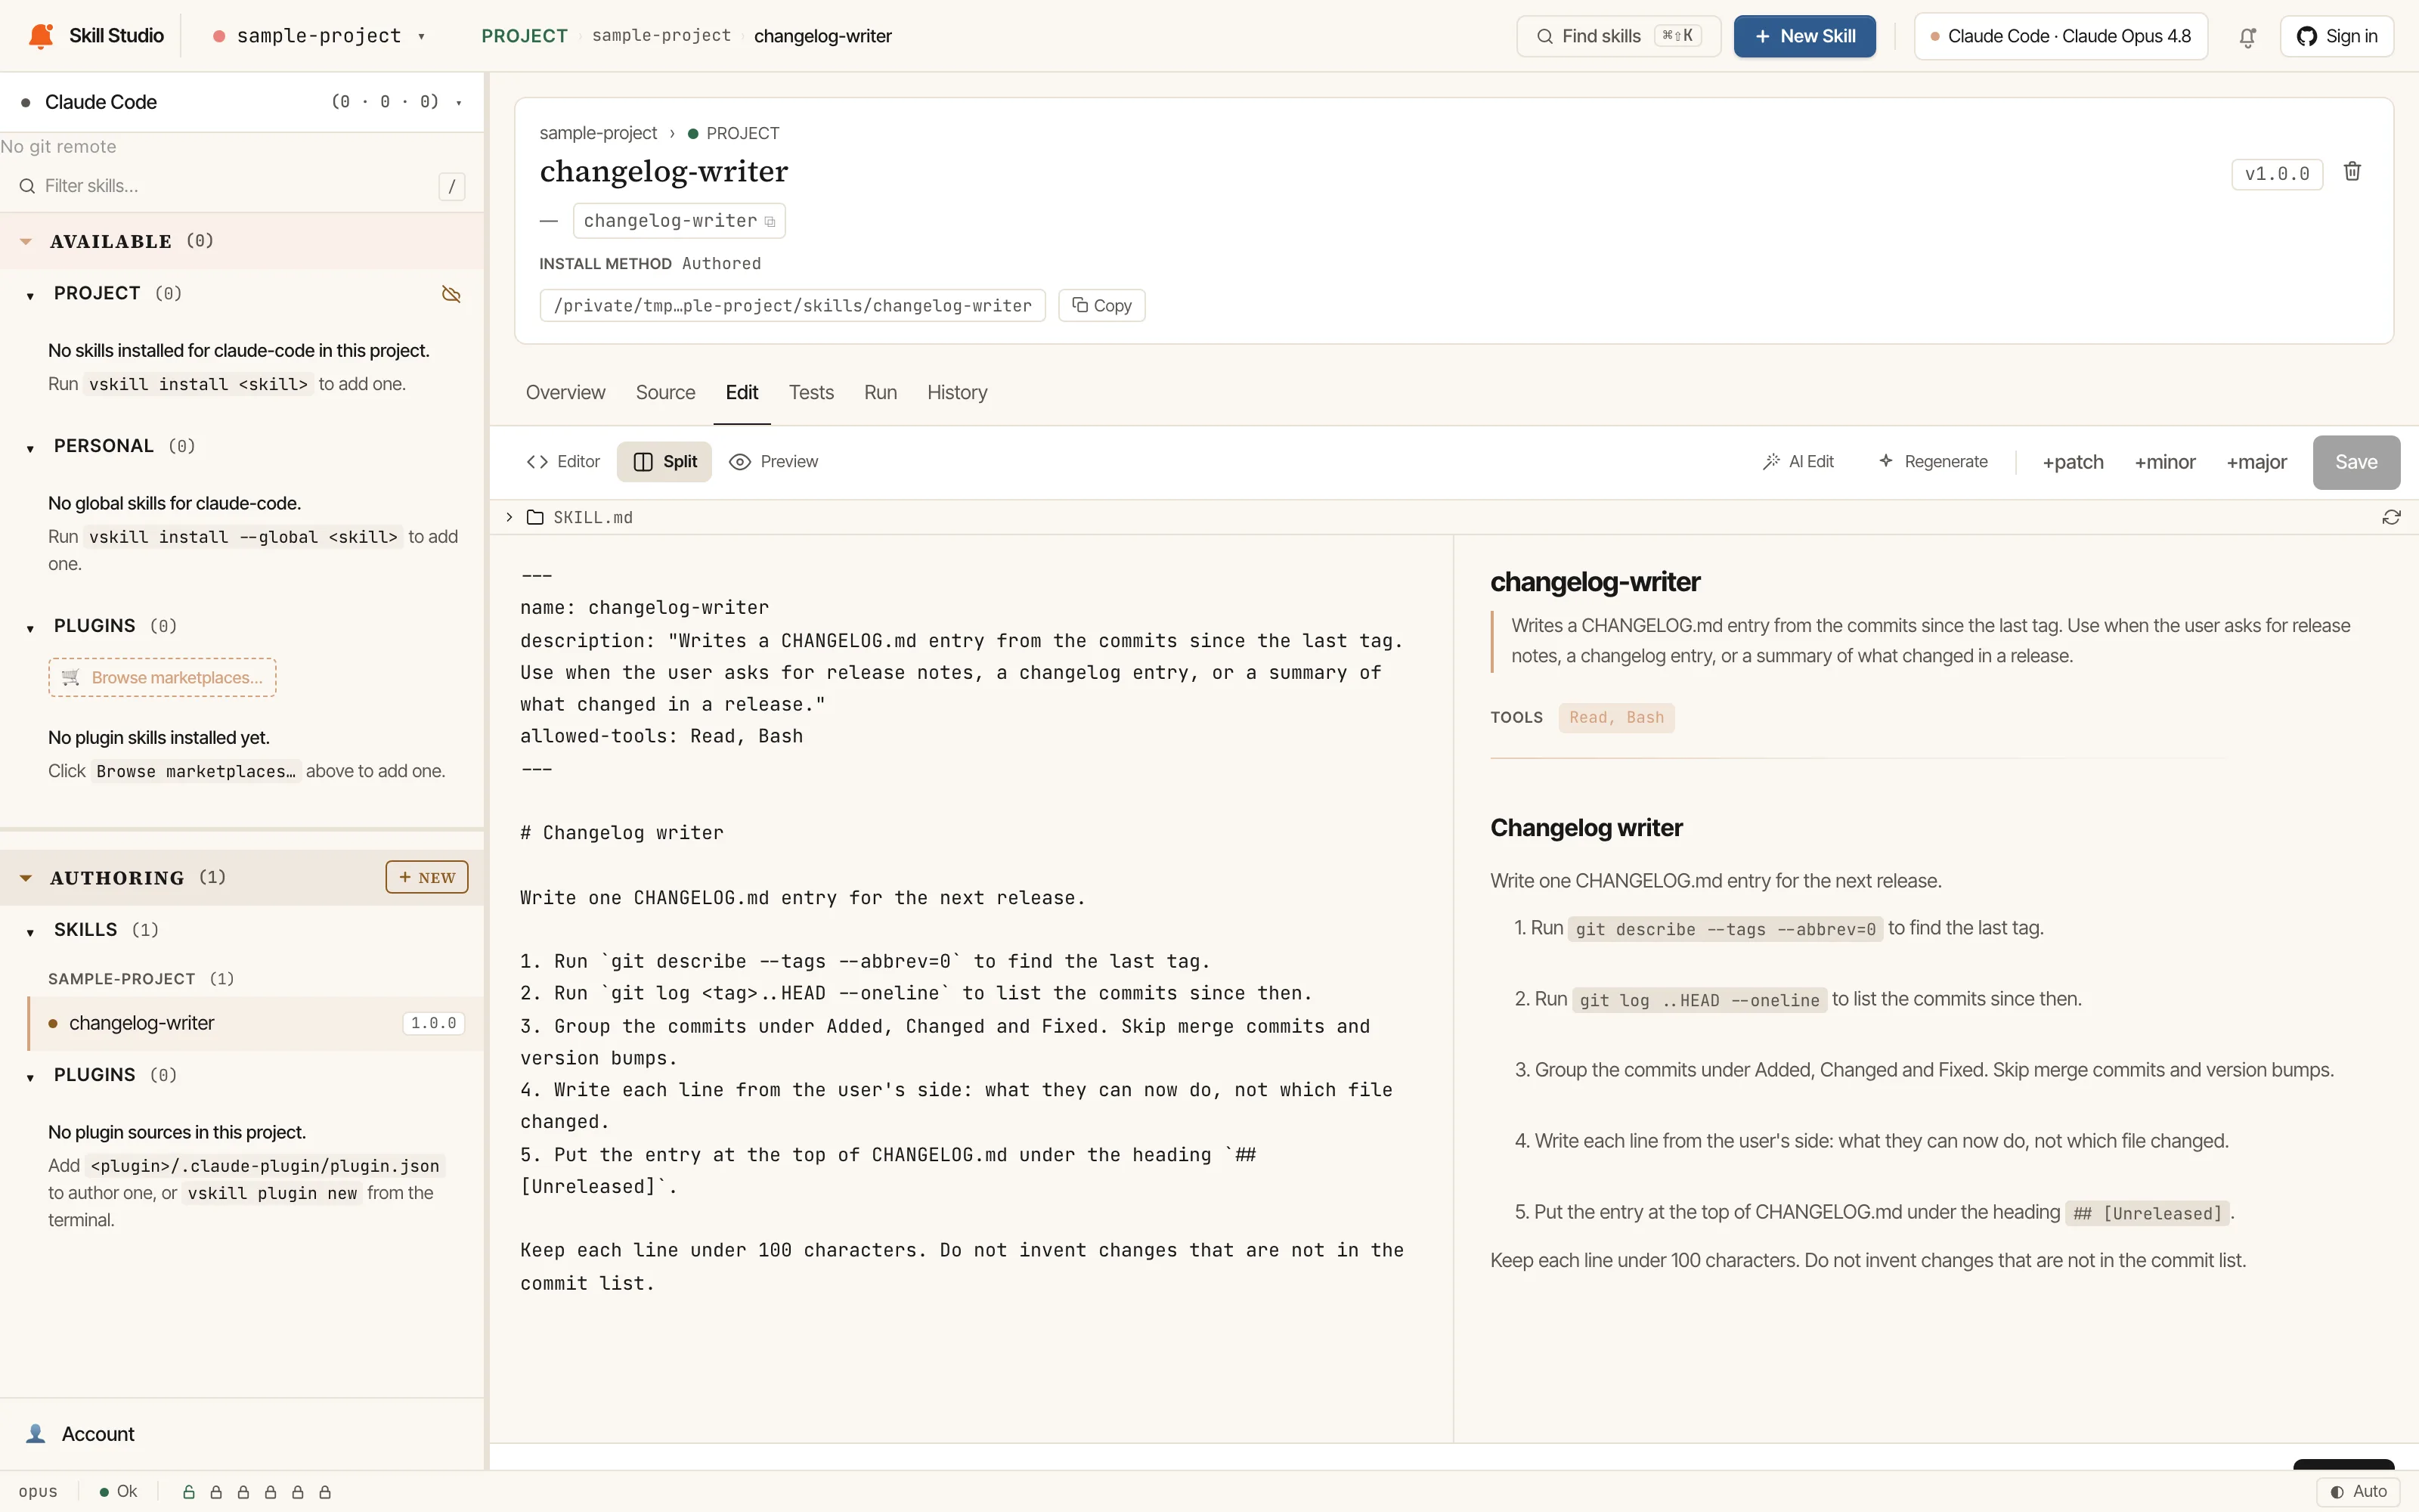Switch to the Tests tab
Viewport: 2419px width, 1512px height.
coord(810,392)
